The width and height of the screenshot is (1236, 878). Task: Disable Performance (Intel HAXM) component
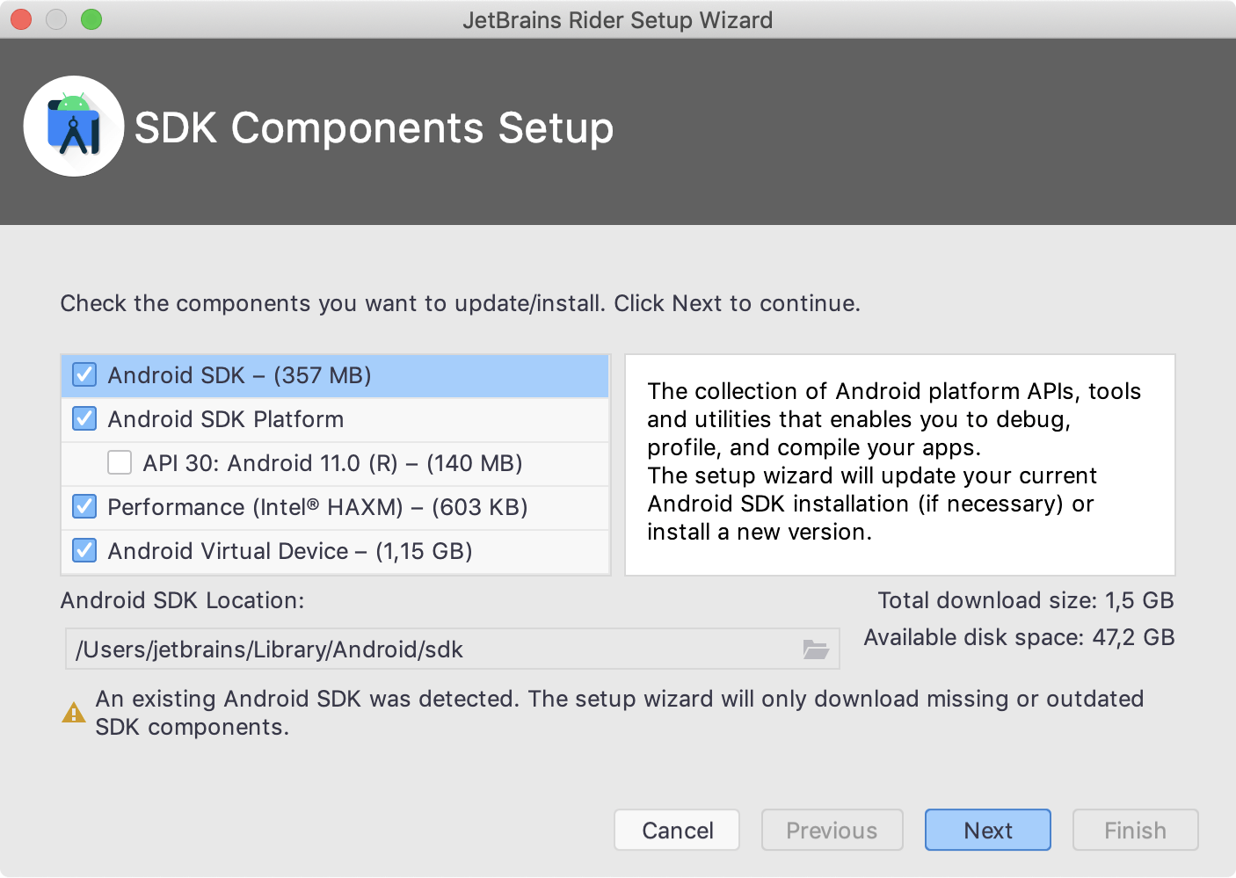(84, 507)
